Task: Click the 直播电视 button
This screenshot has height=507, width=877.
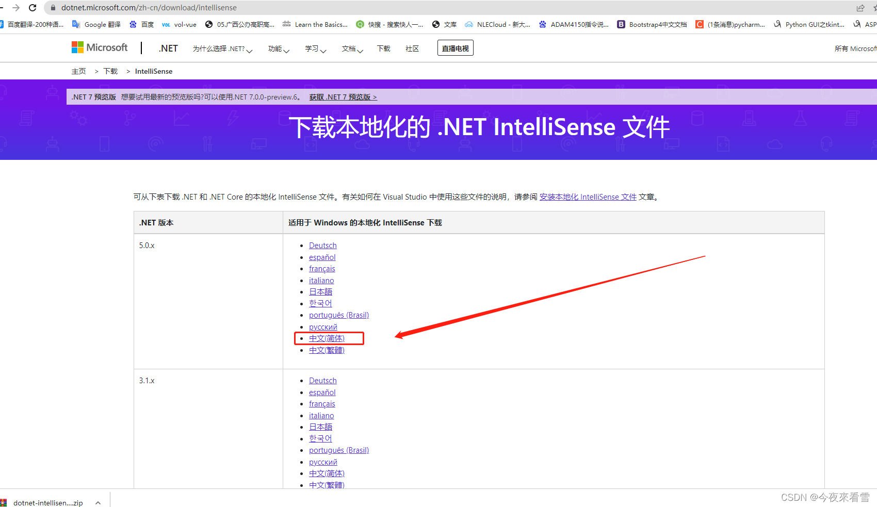Action: (455, 48)
